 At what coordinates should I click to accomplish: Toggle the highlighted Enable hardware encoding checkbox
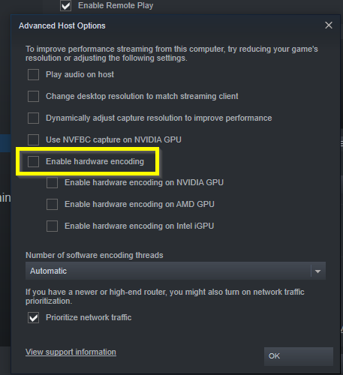33,161
